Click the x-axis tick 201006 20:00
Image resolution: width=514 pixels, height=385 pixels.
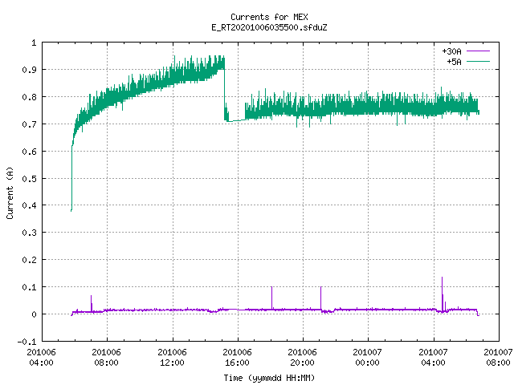tap(302, 357)
